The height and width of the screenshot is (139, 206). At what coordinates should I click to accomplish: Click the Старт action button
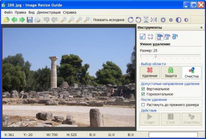click(149, 119)
